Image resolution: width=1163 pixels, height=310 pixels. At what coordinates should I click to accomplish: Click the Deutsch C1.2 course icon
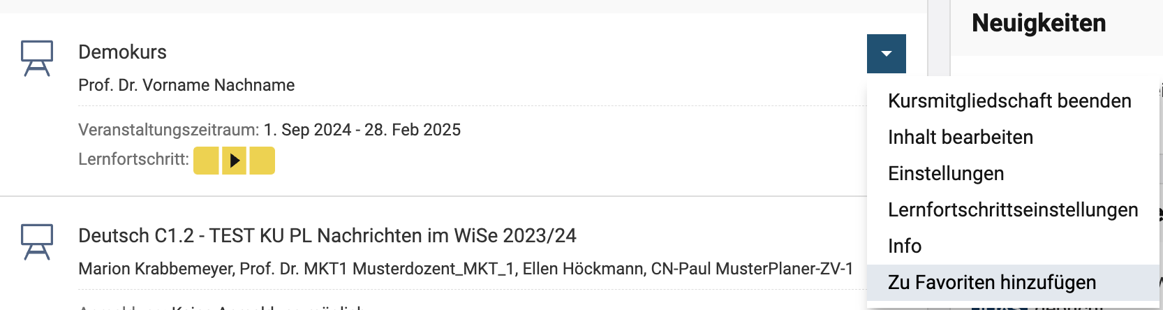coord(37,242)
